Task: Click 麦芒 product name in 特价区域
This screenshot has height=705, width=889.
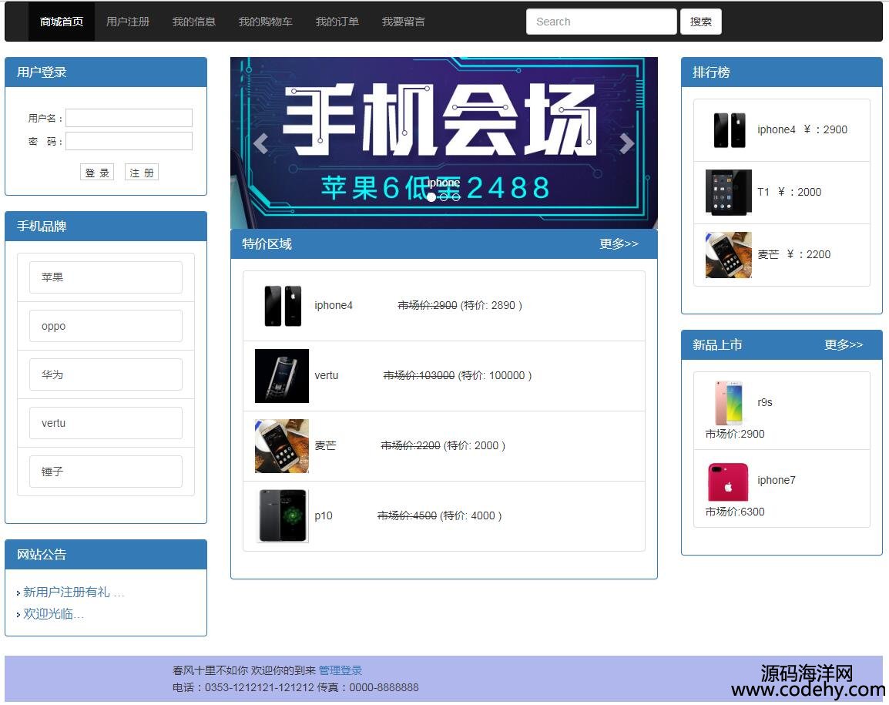Action: [325, 446]
